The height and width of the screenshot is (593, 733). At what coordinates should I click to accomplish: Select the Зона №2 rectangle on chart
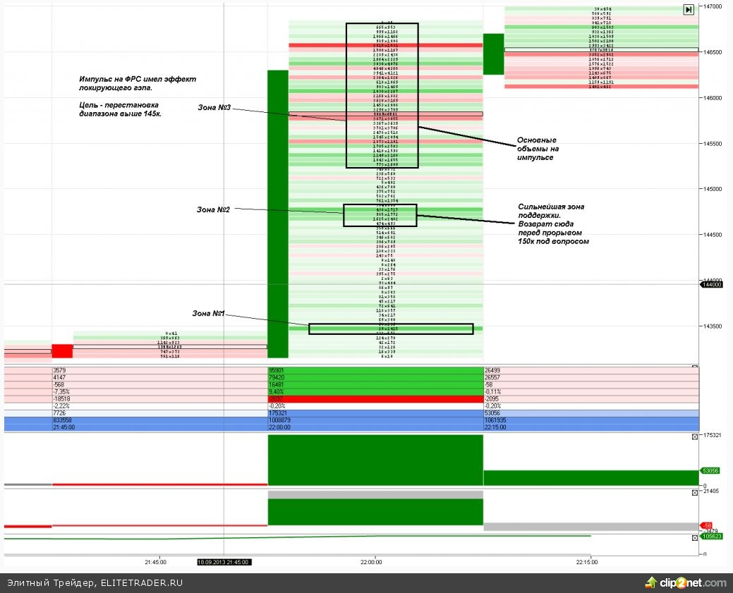click(380, 215)
